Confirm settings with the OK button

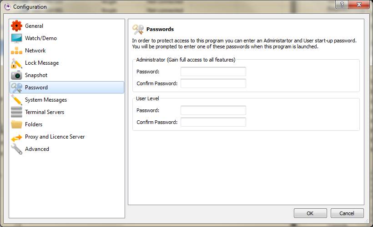(x=310, y=213)
